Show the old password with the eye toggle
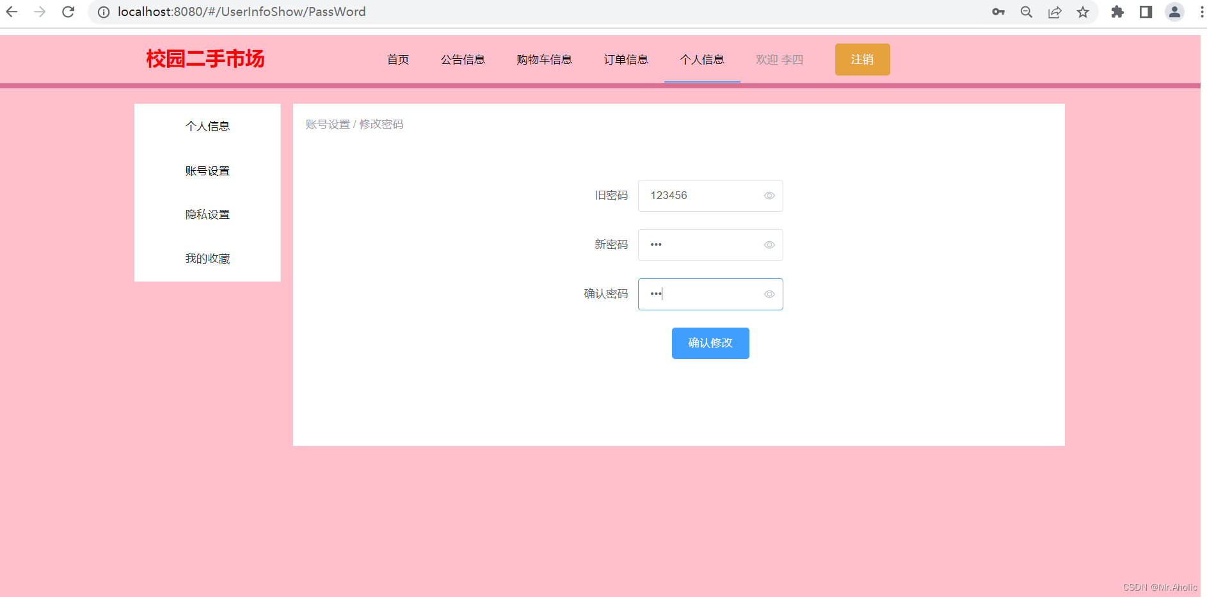The height and width of the screenshot is (597, 1207). pyautogui.click(x=769, y=195)
